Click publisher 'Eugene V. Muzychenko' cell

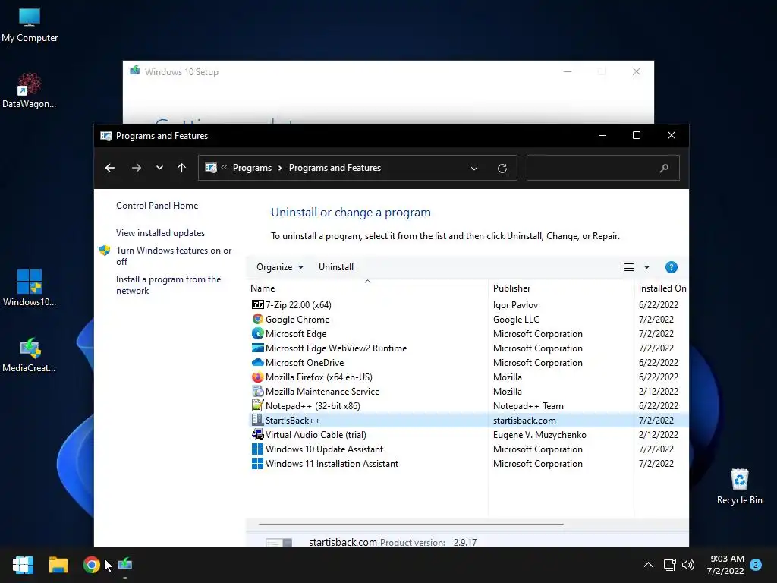[x=539, y=434]
